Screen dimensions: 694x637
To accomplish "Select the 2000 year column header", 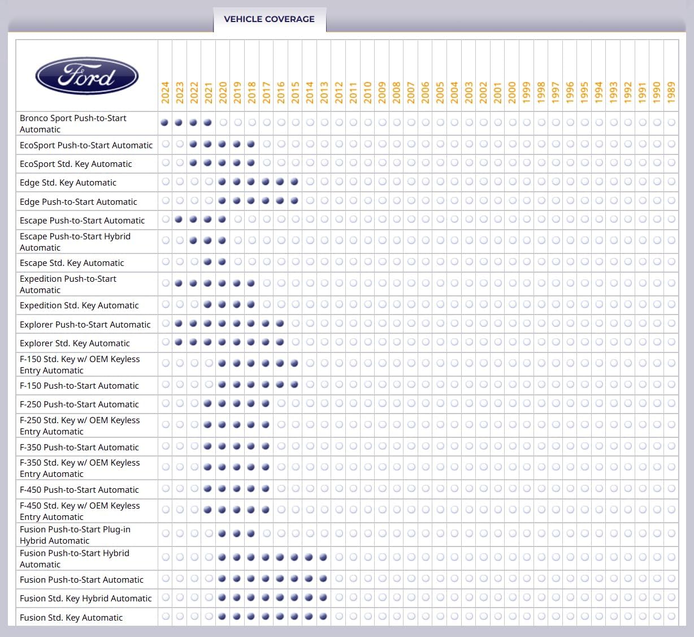I will (512, 92).
